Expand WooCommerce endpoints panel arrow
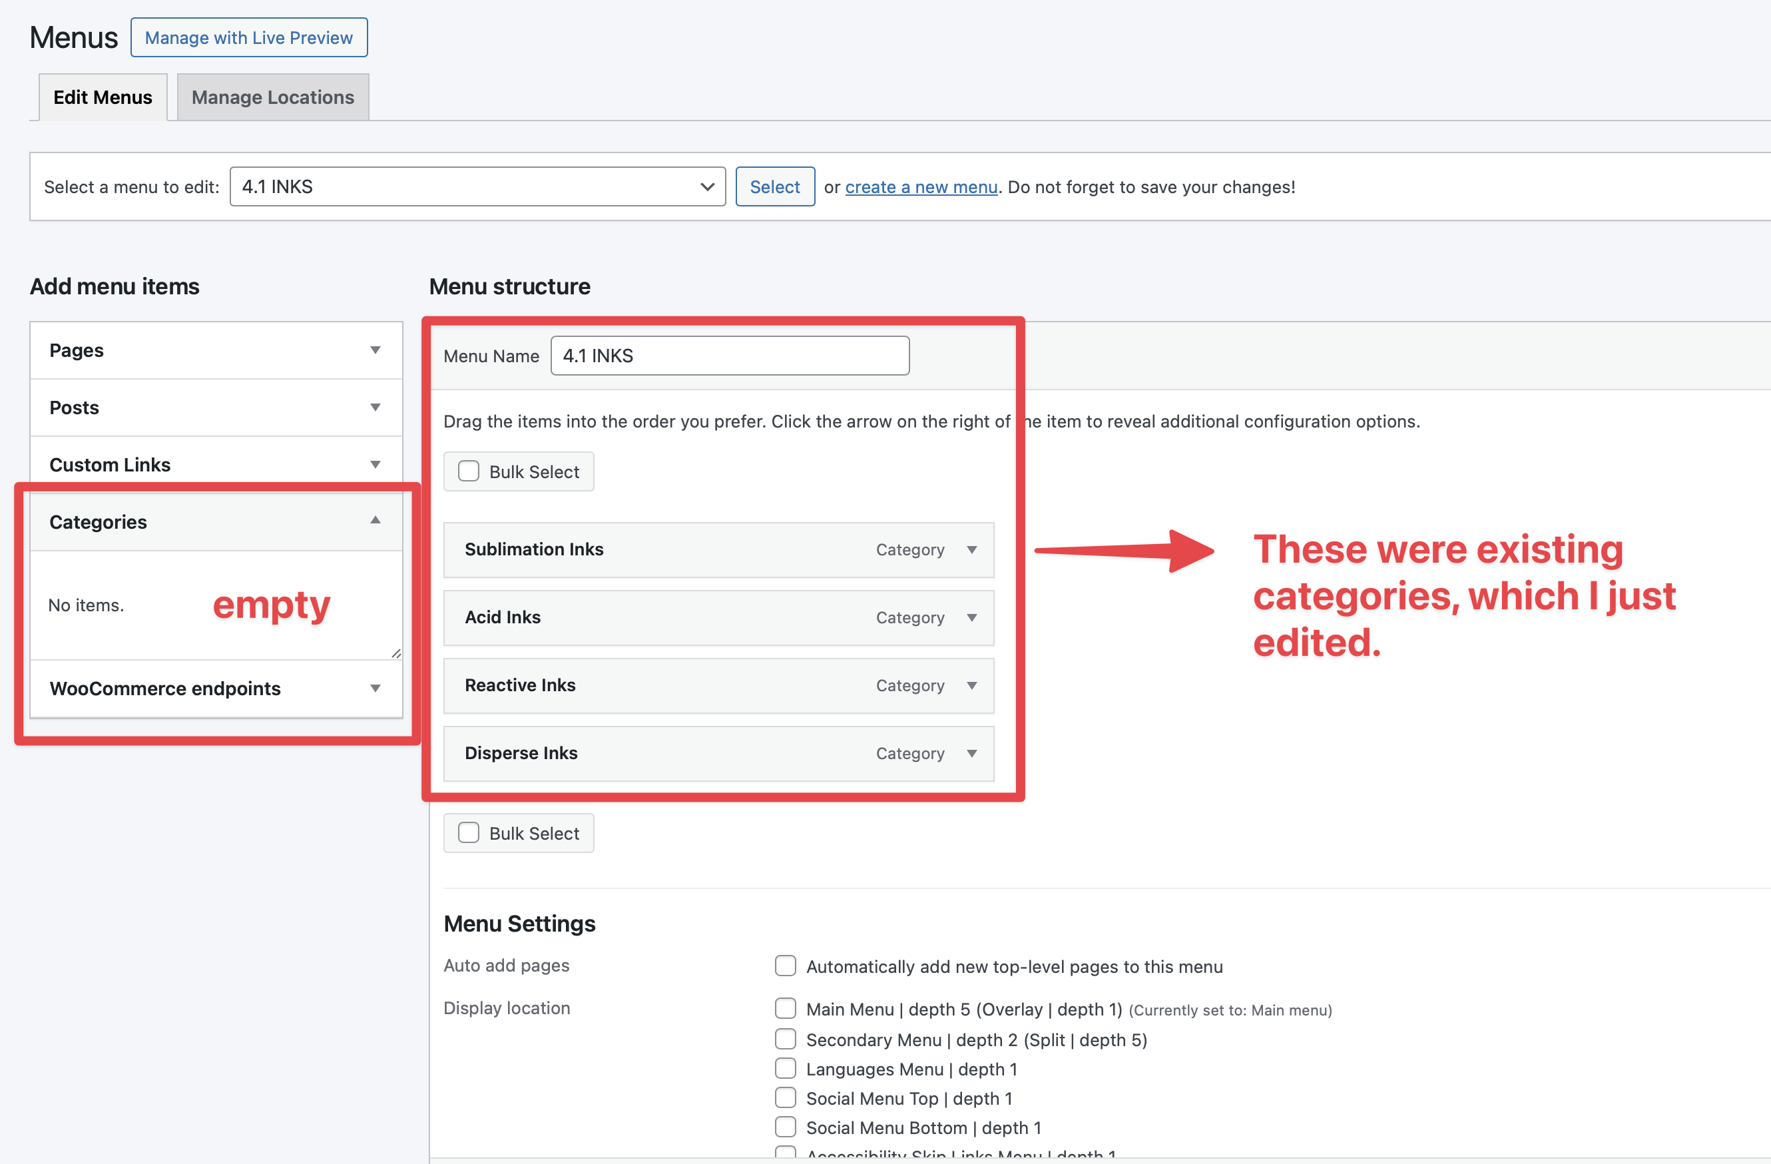 (x=375, y=689)
